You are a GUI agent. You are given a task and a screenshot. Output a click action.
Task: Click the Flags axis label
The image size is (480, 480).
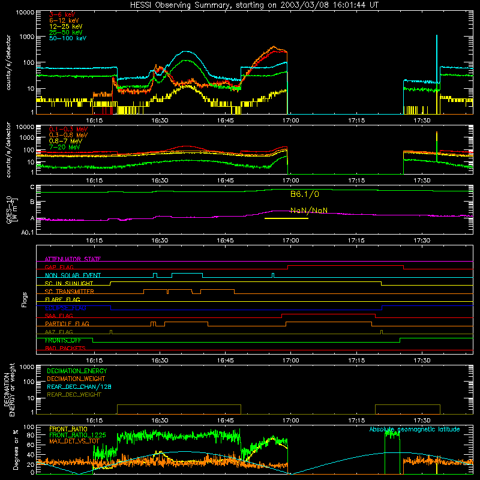[25, 299]
